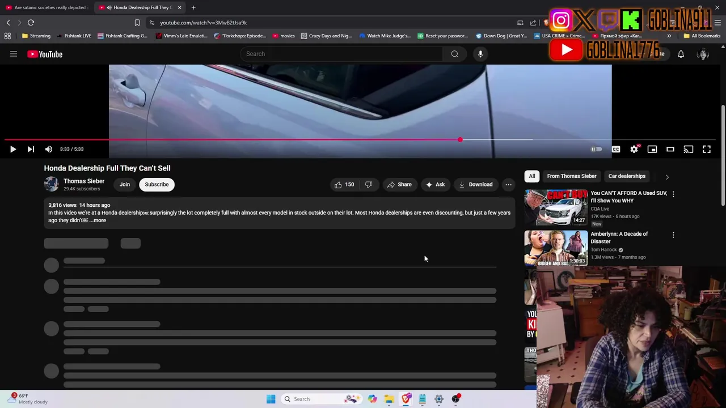This screenshot has width=726, height=408.
Task: Focus the YouTube search box
Action: pos(341,54)
